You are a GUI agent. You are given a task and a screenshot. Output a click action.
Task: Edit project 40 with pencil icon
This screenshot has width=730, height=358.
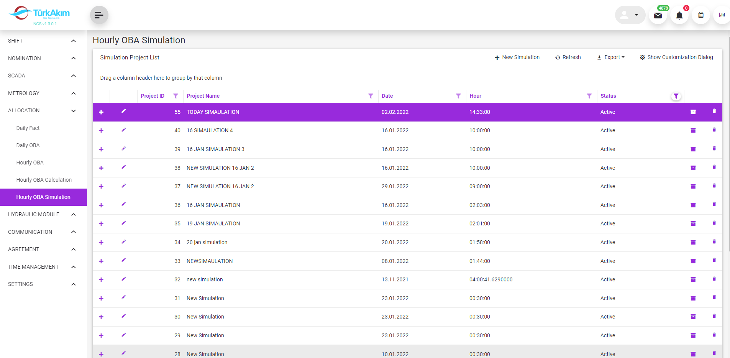coord(123,130)
